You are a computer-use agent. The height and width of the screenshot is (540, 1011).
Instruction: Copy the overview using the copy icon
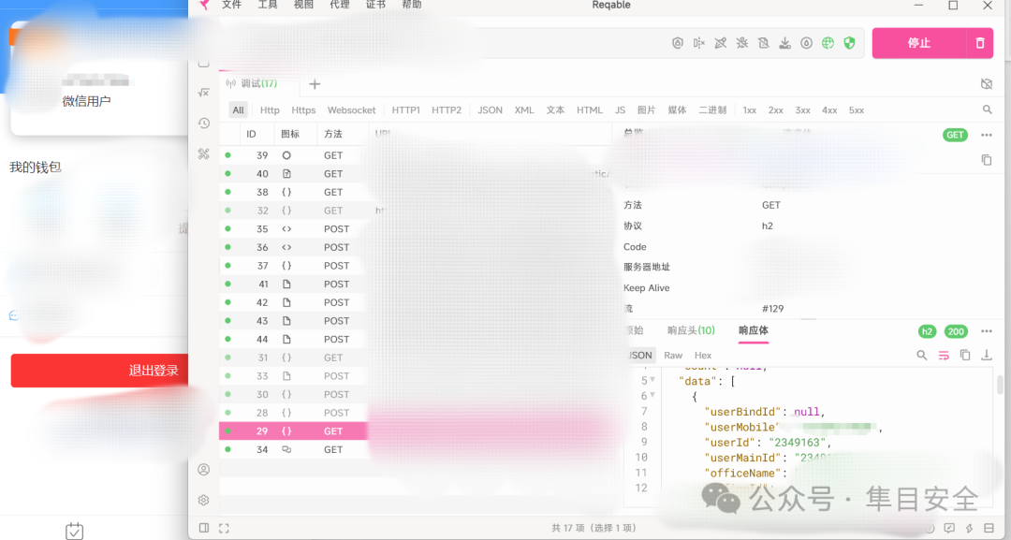click(987, 160)
